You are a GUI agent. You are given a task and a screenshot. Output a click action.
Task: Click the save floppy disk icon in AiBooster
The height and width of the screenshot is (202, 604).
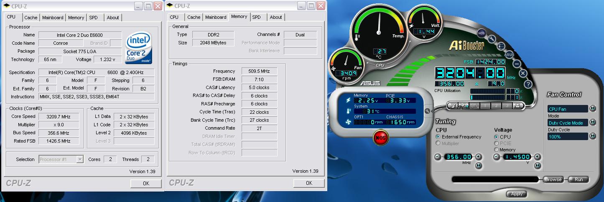(x=518, y=105)
